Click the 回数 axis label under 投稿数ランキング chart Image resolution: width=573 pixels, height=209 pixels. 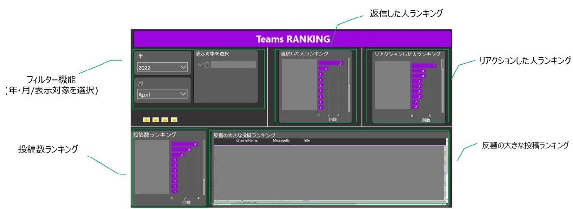click(186, 202)
